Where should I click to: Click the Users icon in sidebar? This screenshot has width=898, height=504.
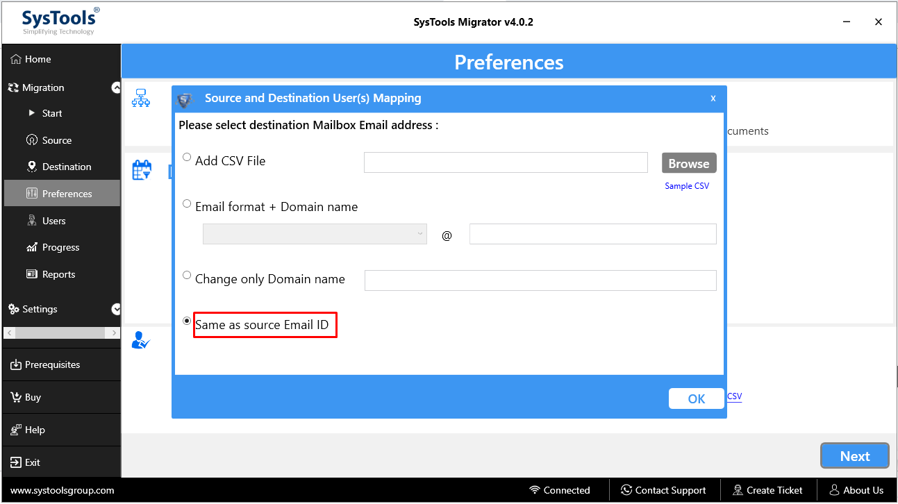[x=32, y=221]
